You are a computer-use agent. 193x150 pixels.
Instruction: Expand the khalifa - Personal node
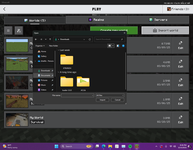coord(35,61)
